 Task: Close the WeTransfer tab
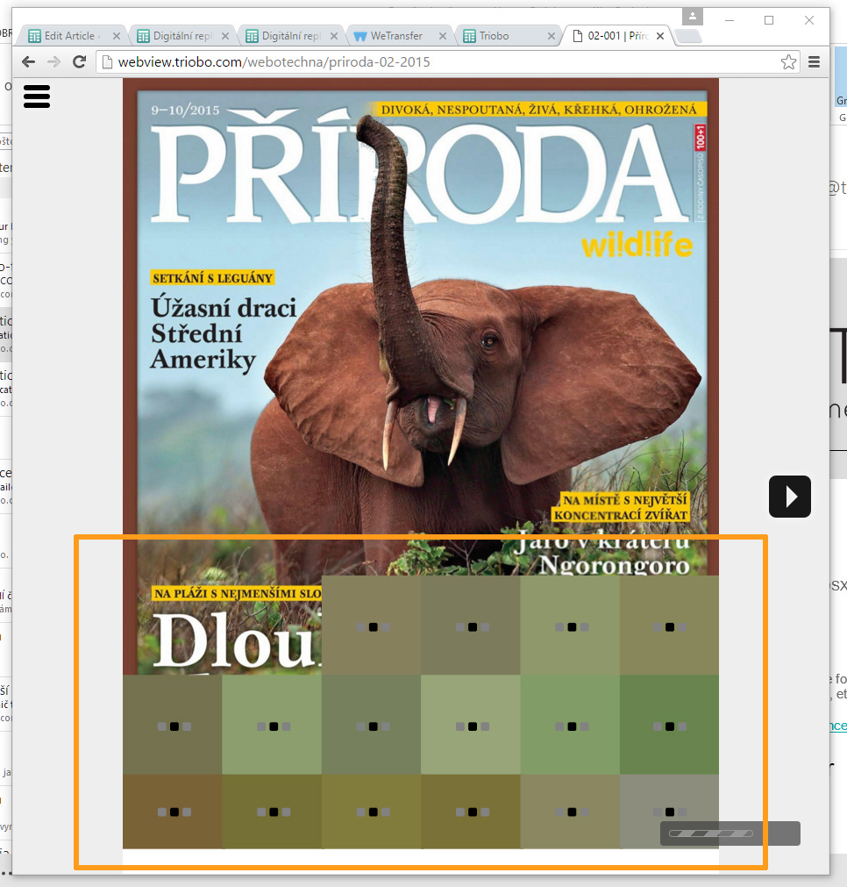point(443,36)
